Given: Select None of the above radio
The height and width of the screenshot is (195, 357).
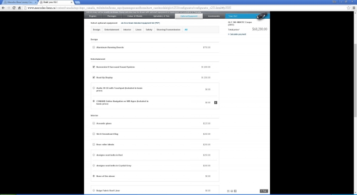Looking at the screenshot, I should coord(94,176).
